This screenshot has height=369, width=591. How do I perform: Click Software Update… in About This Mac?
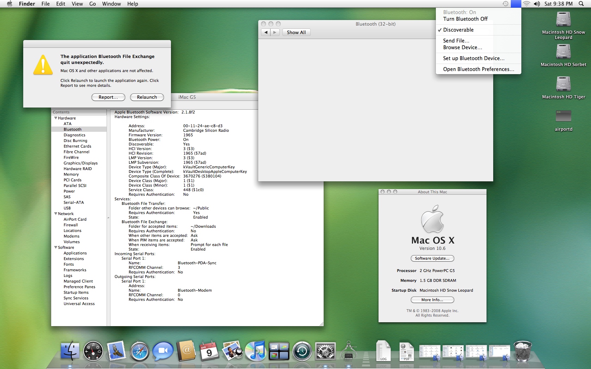[x=432, y=258]
